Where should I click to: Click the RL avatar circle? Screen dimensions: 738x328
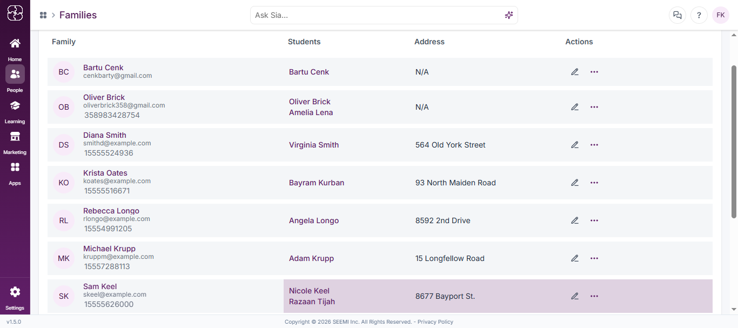(64, 220)
